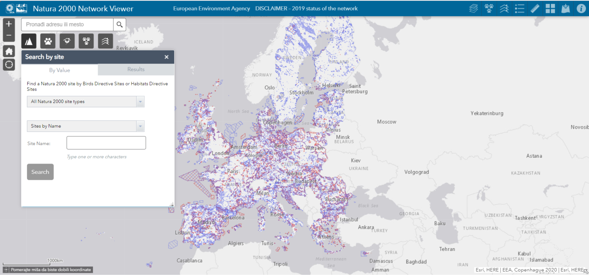Click the Baku label on map

click(440, 223)
